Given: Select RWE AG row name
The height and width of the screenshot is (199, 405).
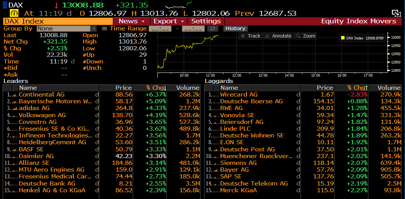Looking at the screenshot, I should (x=232, y=109).
